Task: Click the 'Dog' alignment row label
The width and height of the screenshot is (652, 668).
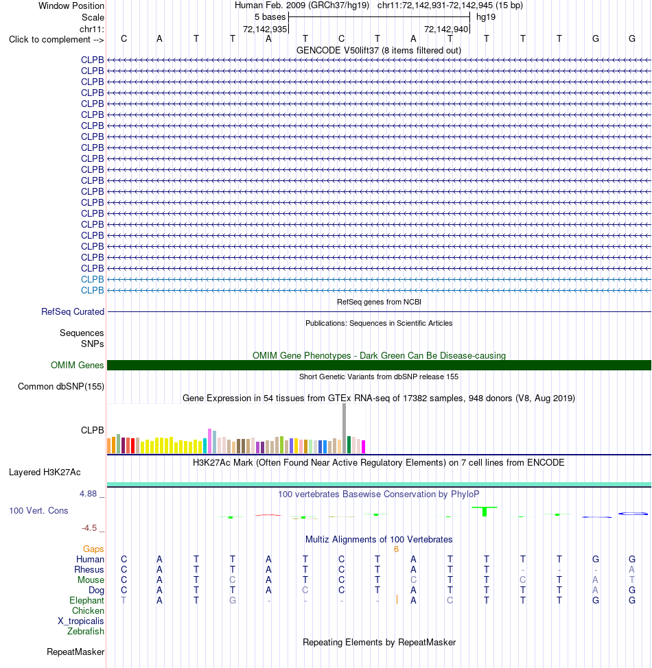Action: pyautogui.click(x=96, y=591)
